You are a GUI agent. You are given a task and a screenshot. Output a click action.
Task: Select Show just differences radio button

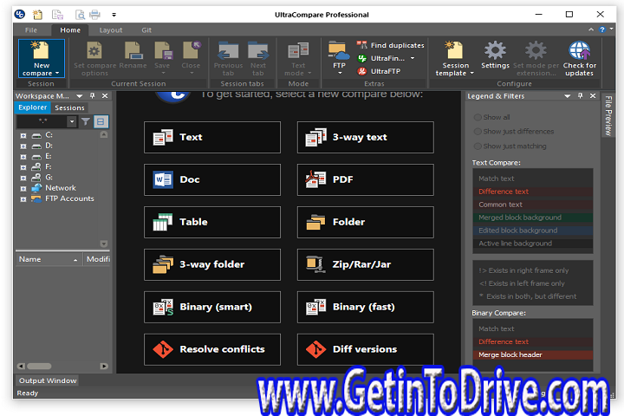click(x=478, y=132)
